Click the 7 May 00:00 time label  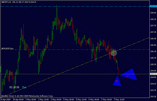click(x=107, y=99)
